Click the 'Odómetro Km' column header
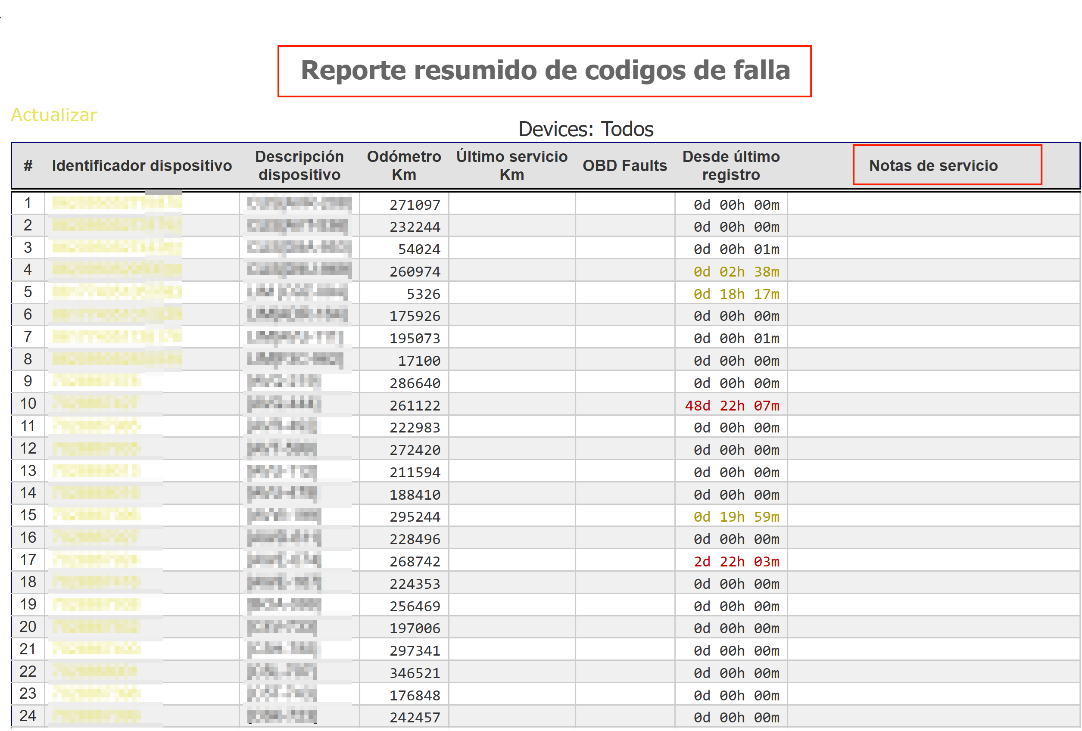 (x=404, y=166)
